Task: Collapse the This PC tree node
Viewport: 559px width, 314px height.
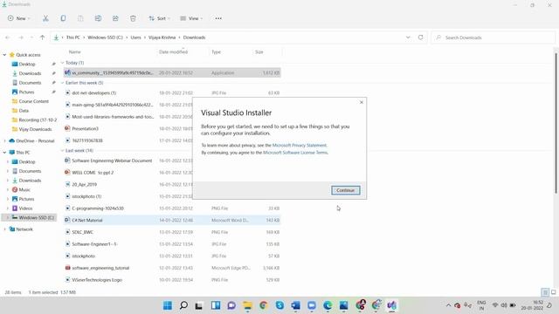Action: click(4, 153)
